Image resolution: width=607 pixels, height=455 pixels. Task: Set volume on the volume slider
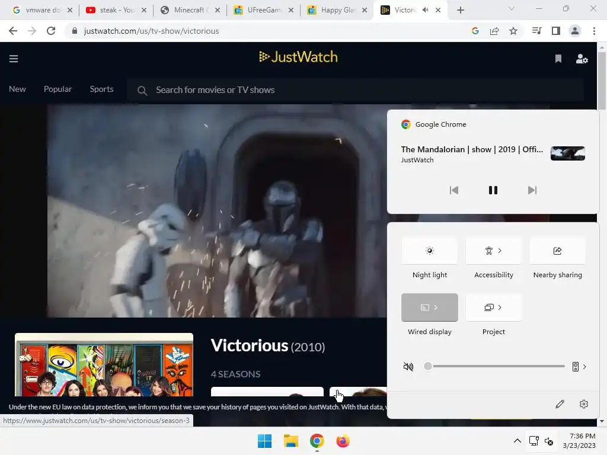[494, 366]
